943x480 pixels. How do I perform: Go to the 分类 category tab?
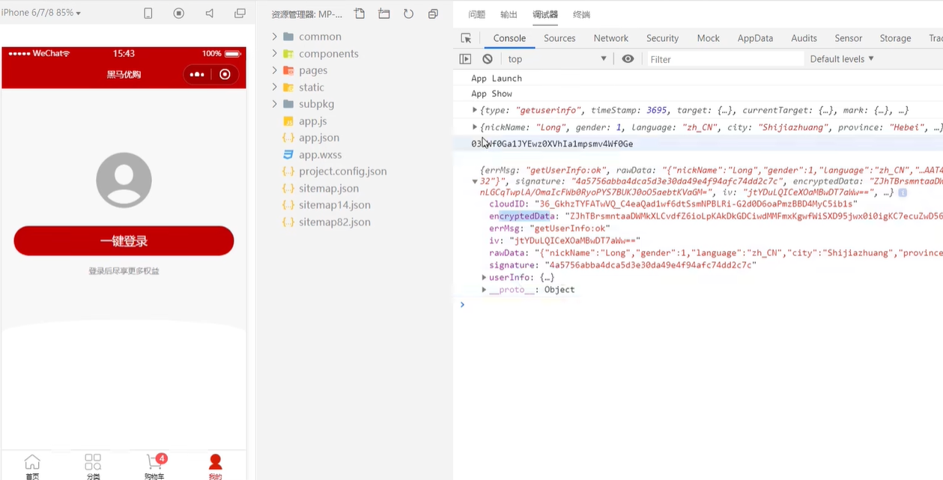tap(93, 466)
